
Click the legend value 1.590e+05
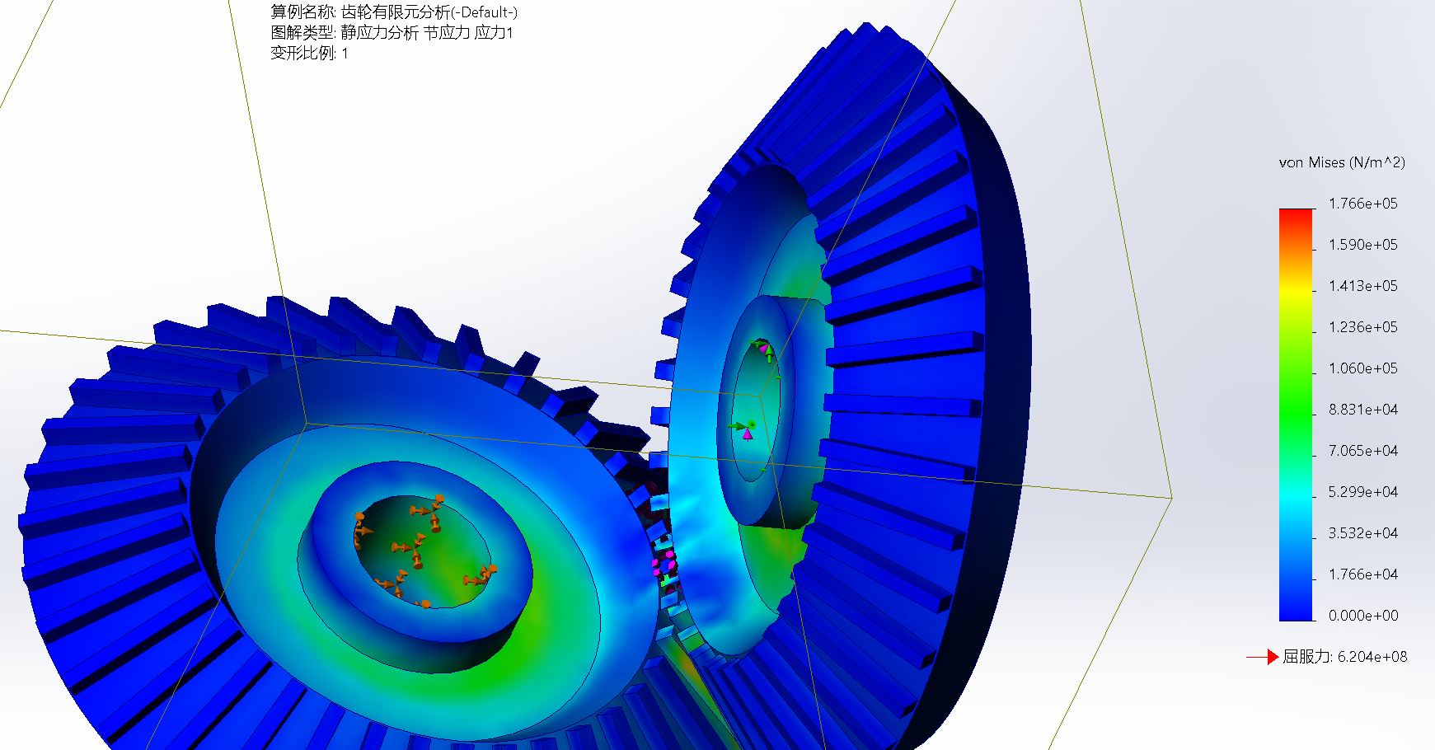tap(1363, 245)
